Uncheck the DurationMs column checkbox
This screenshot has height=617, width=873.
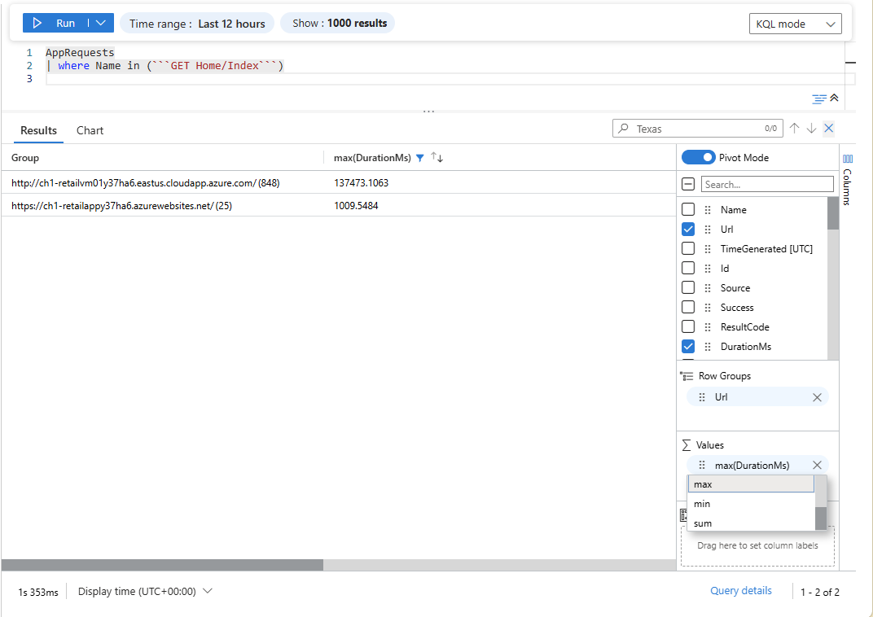[688, 346]
